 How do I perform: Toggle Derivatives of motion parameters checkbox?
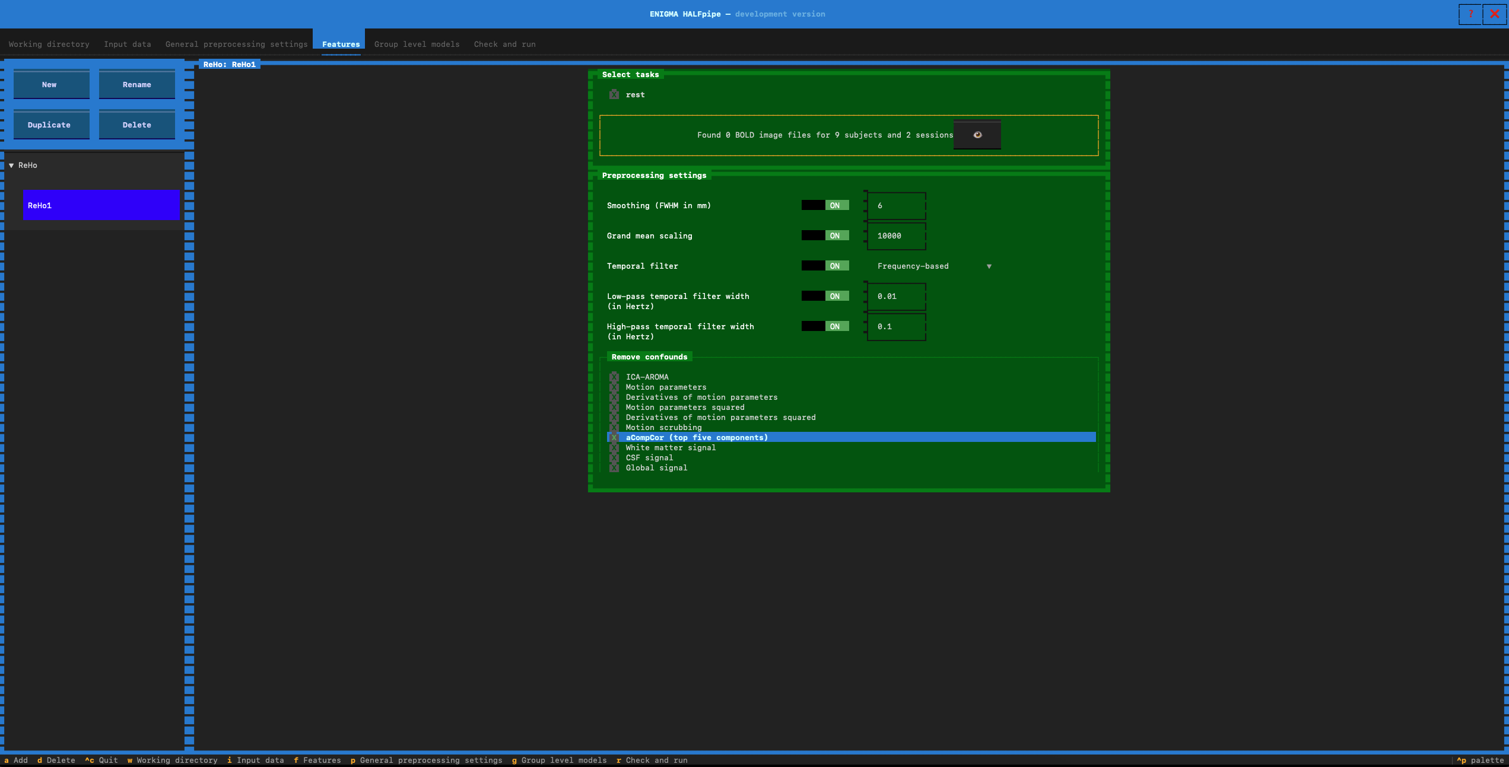pos(614,397)
